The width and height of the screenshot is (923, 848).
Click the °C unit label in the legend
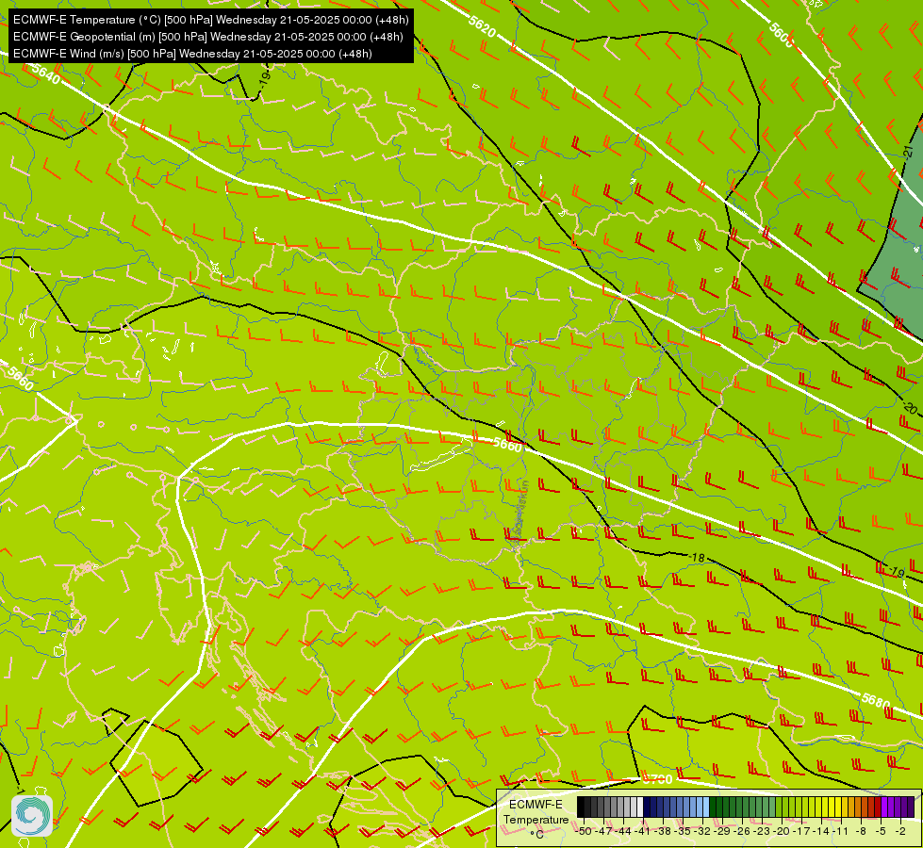[x=536, y=835]
